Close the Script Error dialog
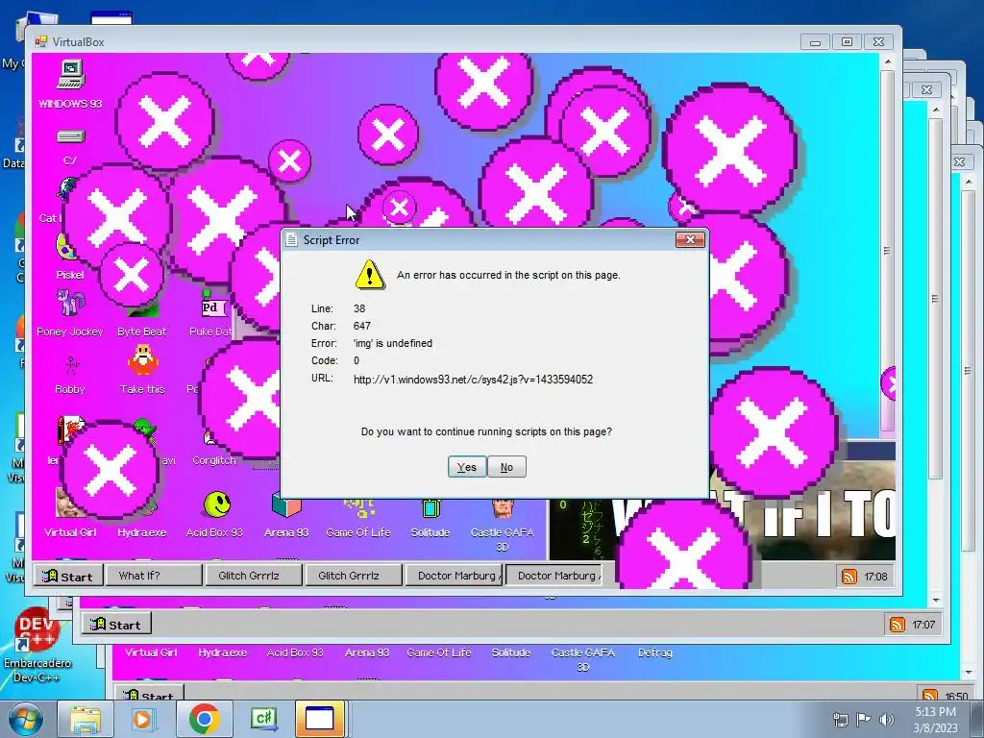The width and height of the screenshot is (984, 738). (690, 239)
